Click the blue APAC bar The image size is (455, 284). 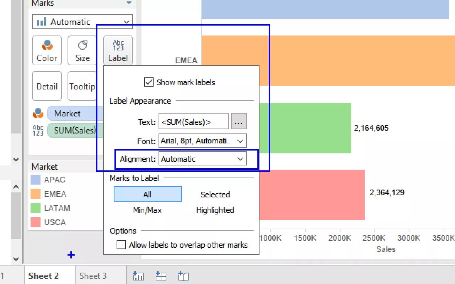[x=326, y=9]
